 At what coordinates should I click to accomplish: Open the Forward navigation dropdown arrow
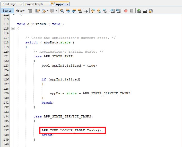point(56,11)
